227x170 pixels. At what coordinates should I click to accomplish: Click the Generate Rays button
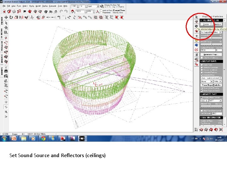point(211,54)
